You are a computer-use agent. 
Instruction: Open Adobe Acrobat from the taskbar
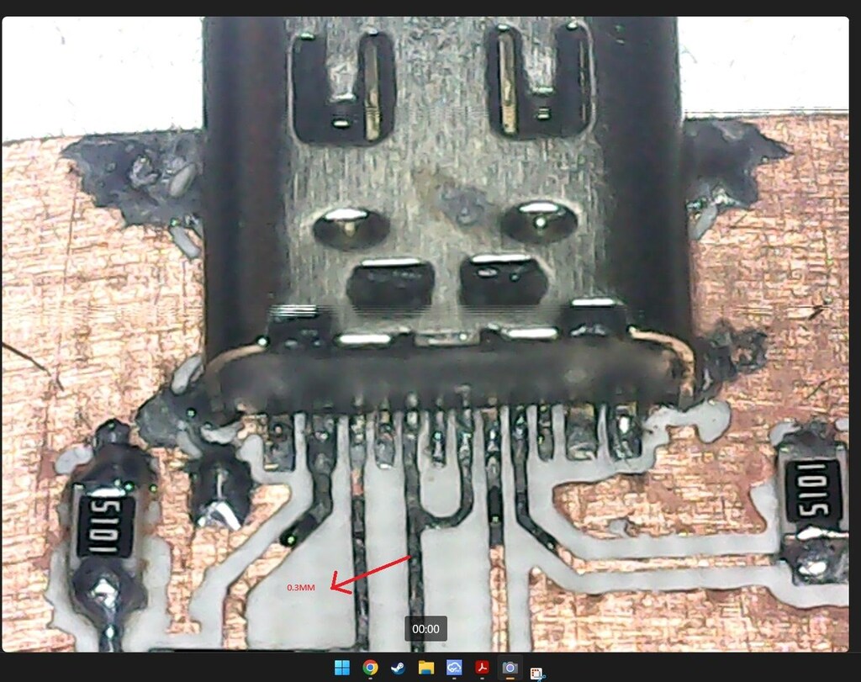482,668
